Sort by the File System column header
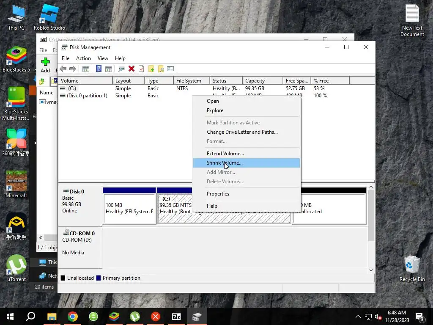 (192, 81)
